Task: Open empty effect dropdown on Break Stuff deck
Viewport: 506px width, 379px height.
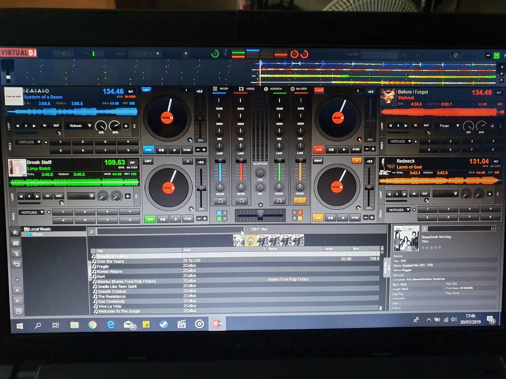Action: [x=81, y=196]
